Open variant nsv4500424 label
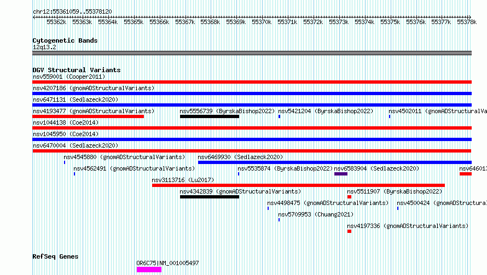 442,203
